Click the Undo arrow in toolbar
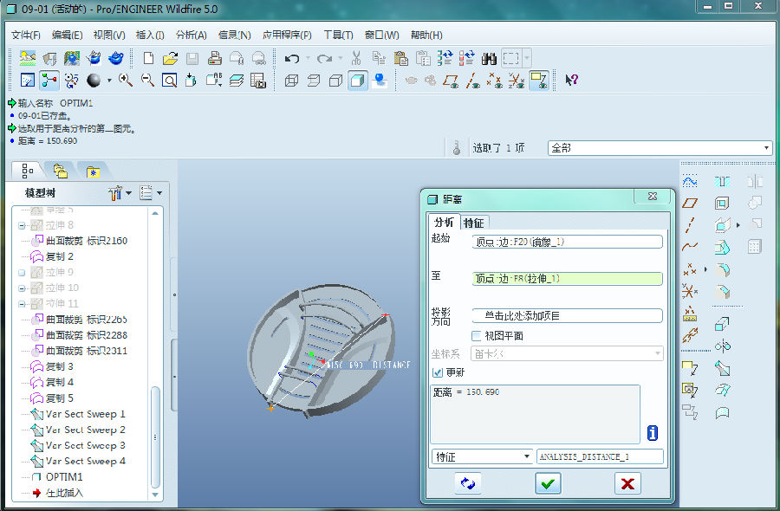 tap(292, 59)
